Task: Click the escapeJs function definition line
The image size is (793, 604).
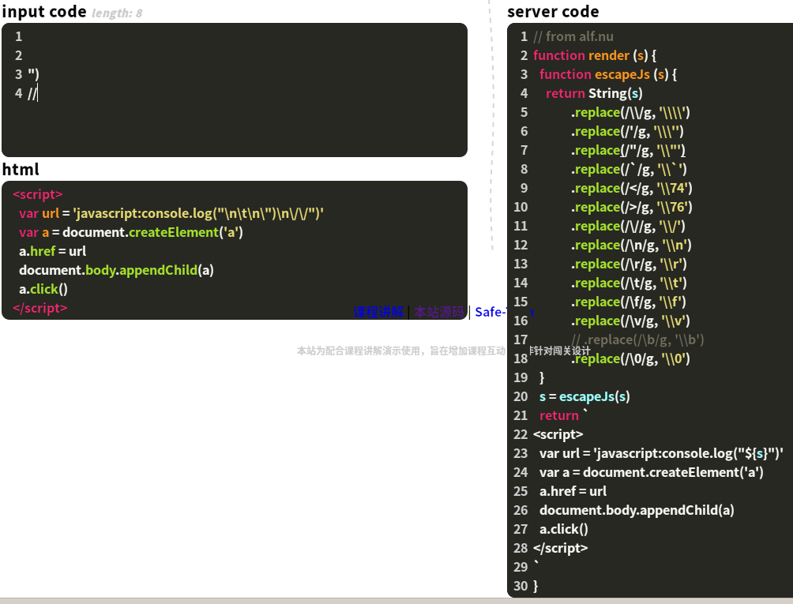Action: click(x=600, y=74)
